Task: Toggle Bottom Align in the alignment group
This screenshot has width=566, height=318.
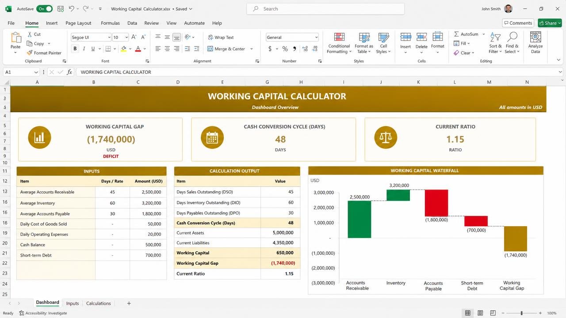Action: point(176,38)
